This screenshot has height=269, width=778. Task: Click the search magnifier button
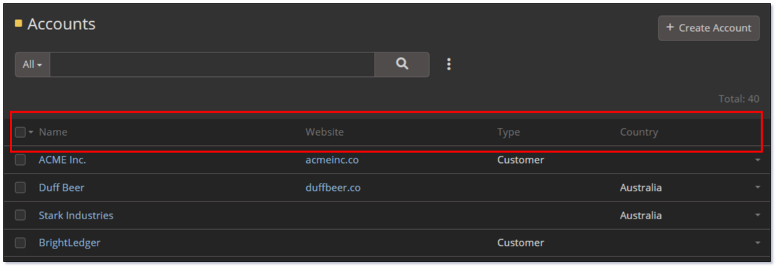click(402, 64)
